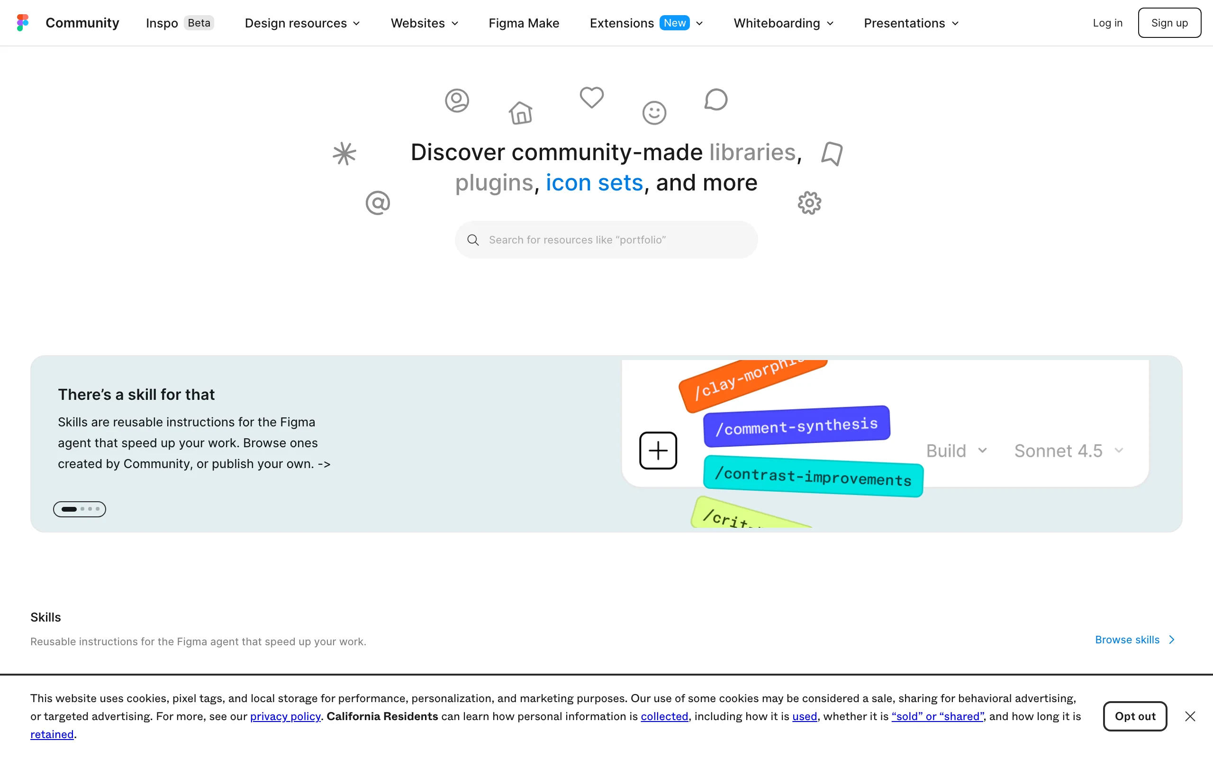1213x758 pixels.
Task: Click the /contrast-improvements skill tag
Action: tap(813, 476)
